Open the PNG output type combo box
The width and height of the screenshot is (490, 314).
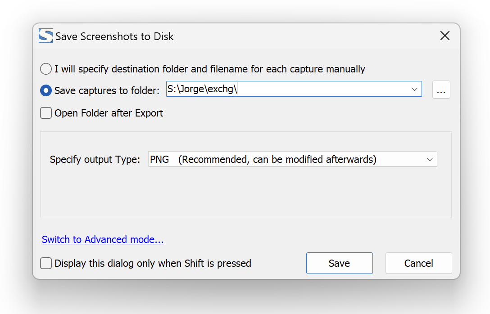[288, 159]
